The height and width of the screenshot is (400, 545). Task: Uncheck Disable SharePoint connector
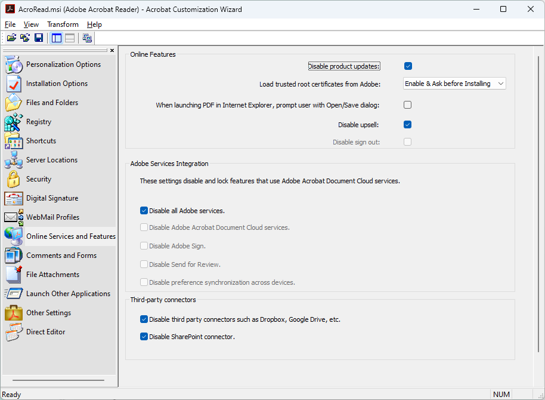click(x=144, y=336)
